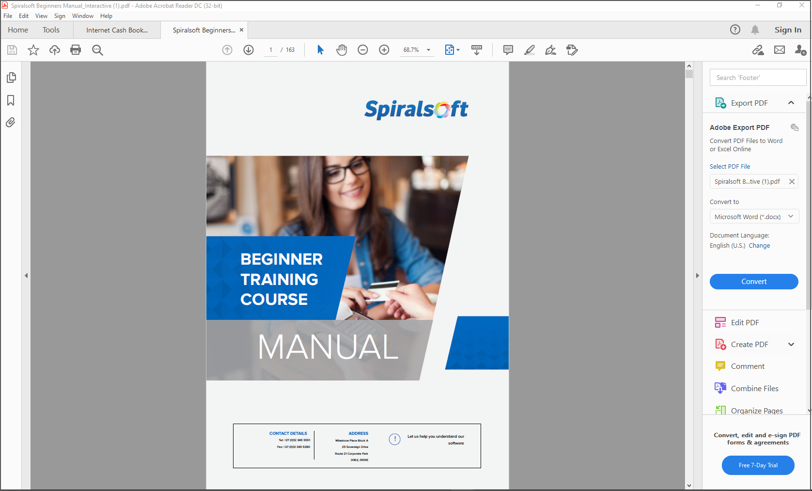Viewport: 812px width, 491px height.
Task: Open the Combine Files tool
Action: [754, 388]
